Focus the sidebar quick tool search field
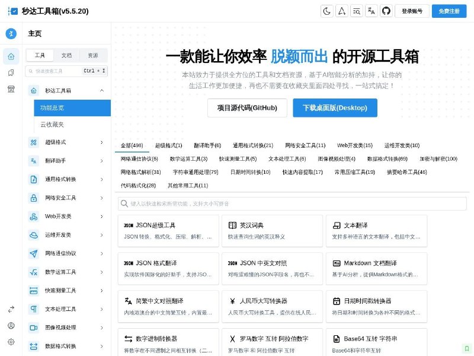The image size is (474, 356). 66,71
